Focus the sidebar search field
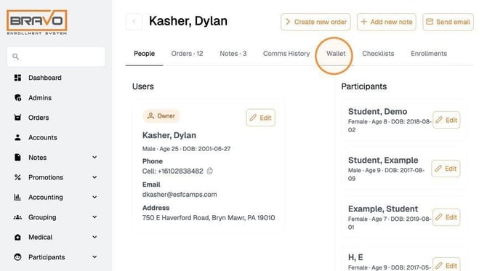487x271 pixels. click(56, 57)
